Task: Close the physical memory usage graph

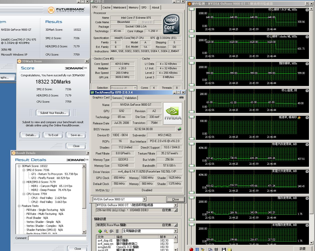Action: [307, 145]
